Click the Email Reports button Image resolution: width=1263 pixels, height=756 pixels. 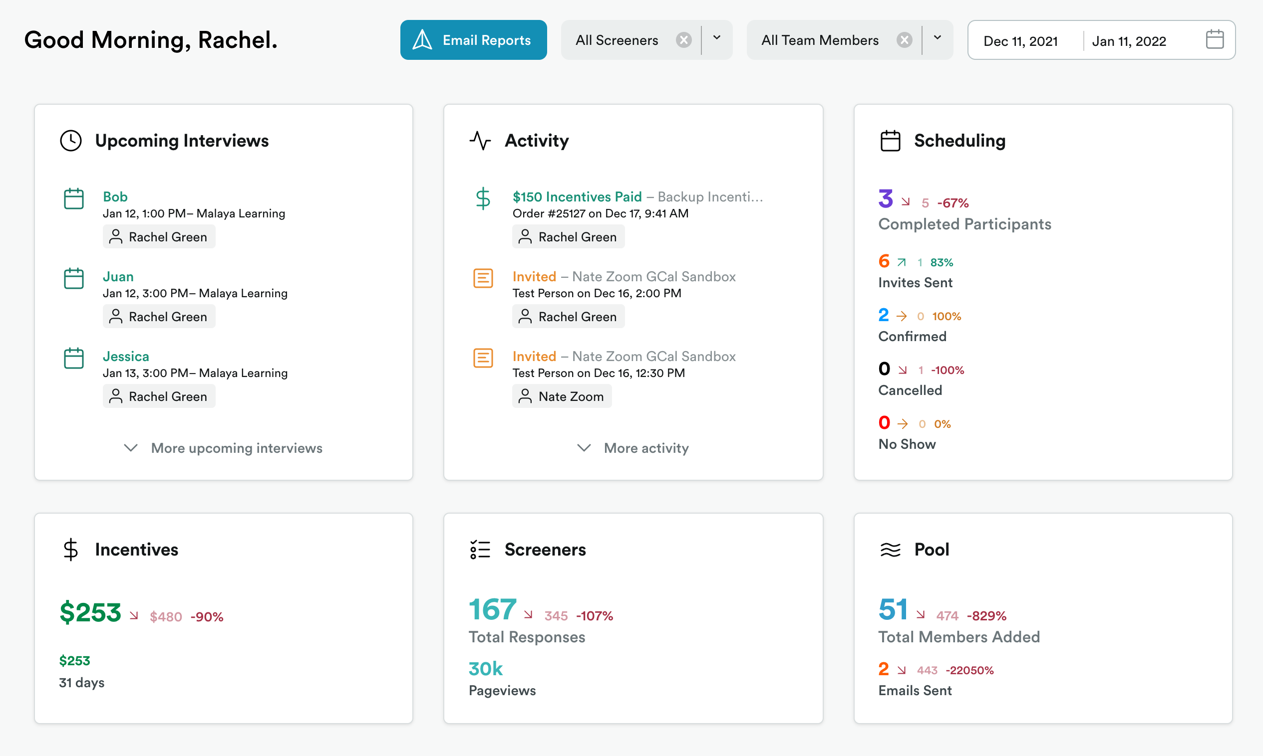click(473, 40)
